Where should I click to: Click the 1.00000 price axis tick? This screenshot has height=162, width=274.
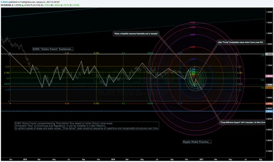pos(269,97)
